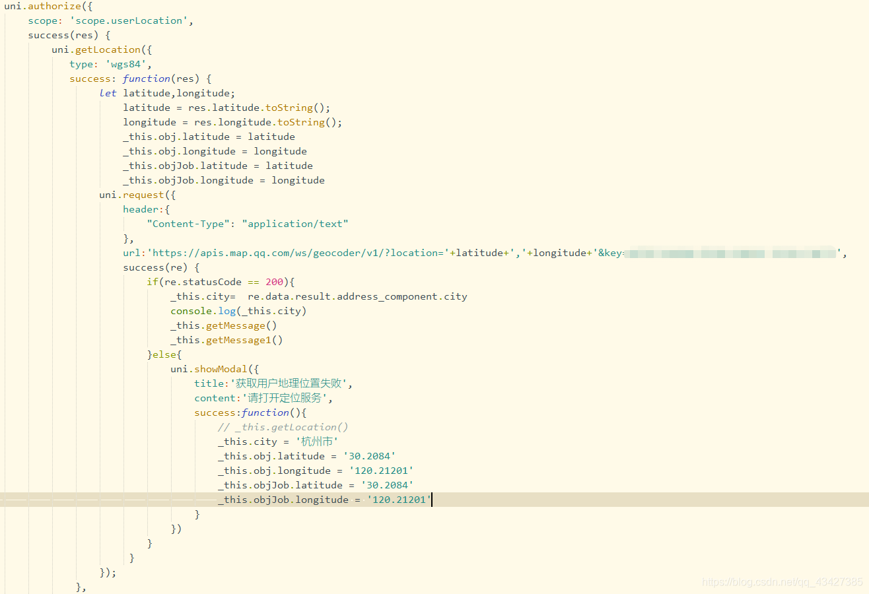Screen dimensions: 869x594
Task: Click 'longitude = res.longitude.toString();' line
Action: click(232, 122)
